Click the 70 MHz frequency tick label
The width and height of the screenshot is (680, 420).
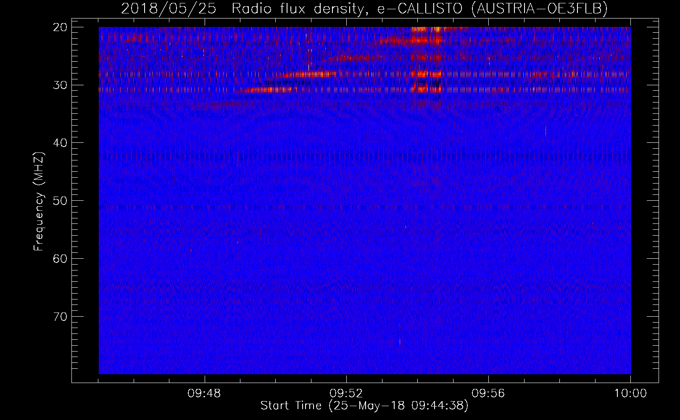point(60,316)
